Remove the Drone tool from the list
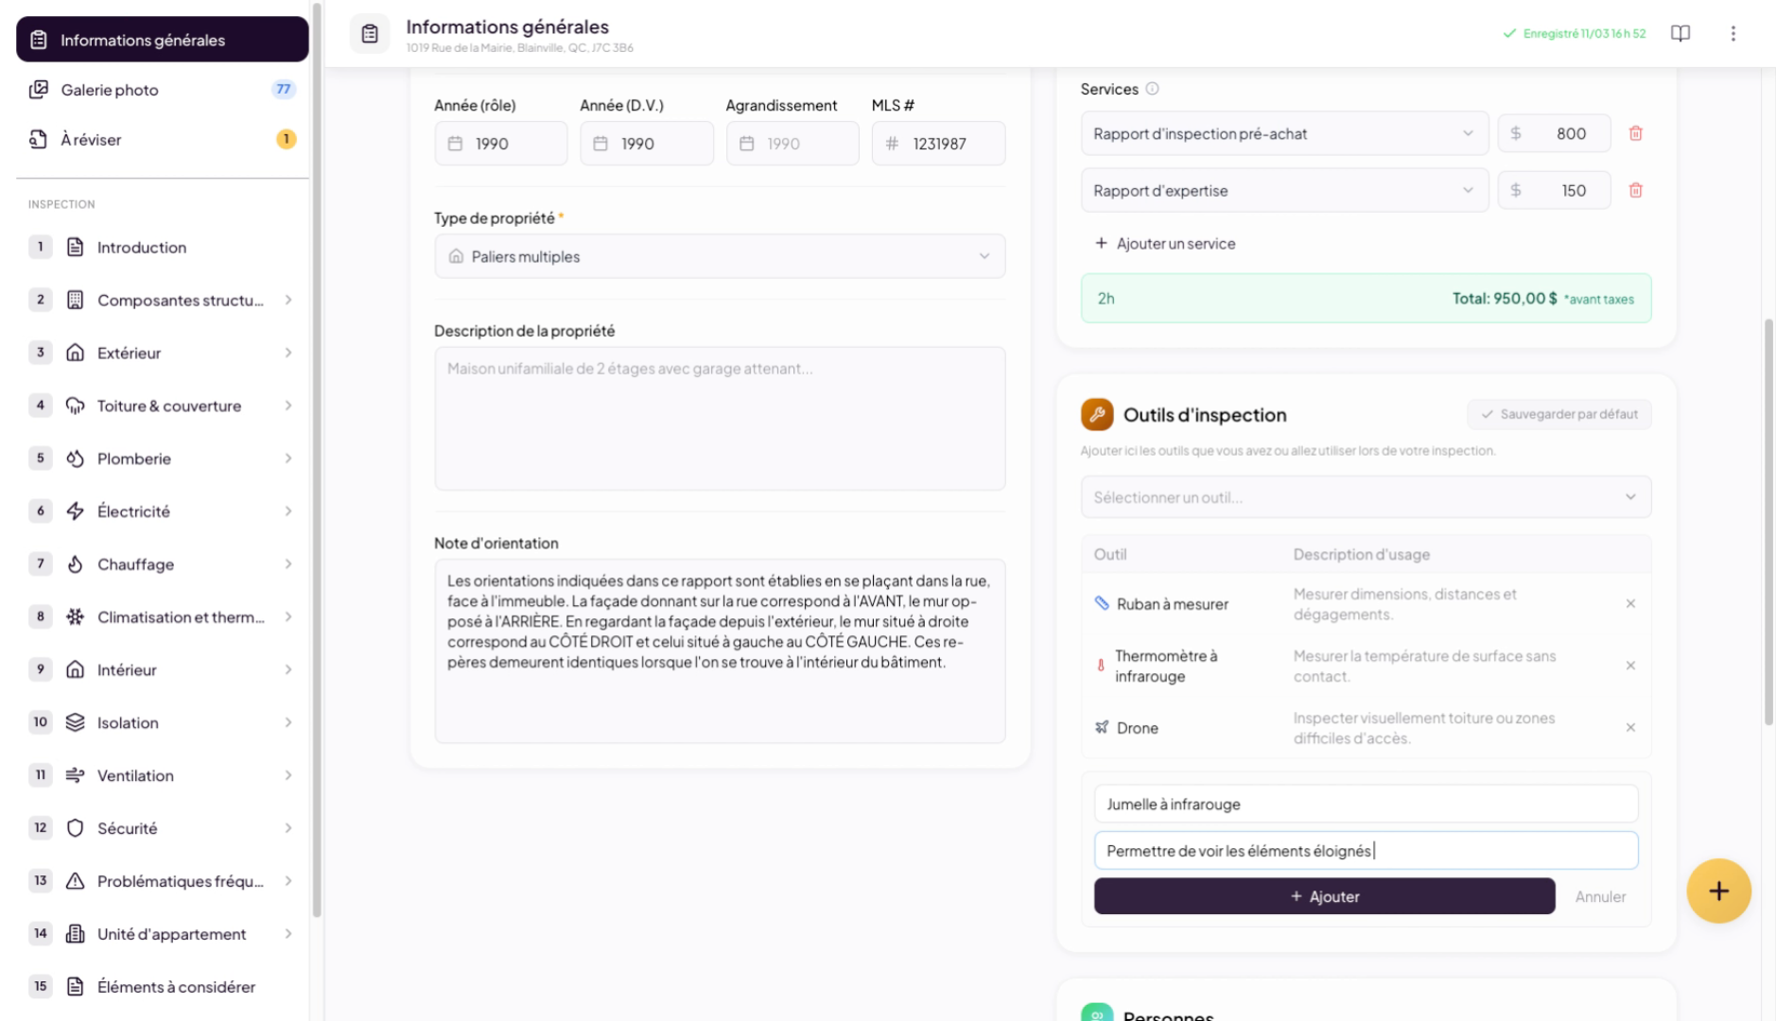Viewport: 1776px width, 1021px height. pos(1630,728)
